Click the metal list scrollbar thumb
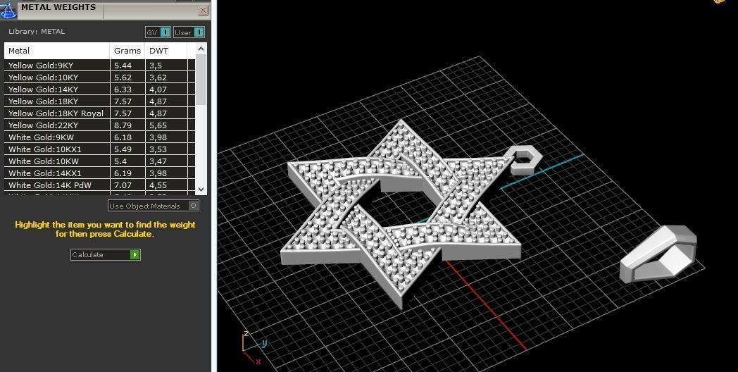 tap(201, 80)
